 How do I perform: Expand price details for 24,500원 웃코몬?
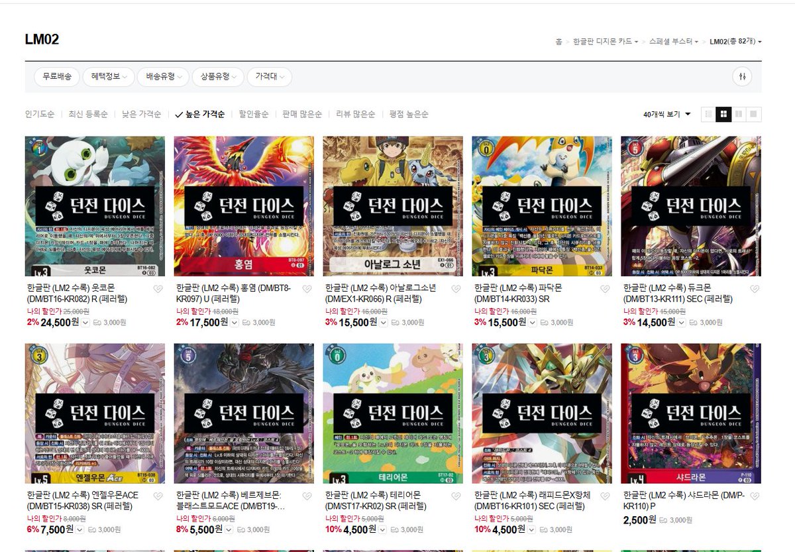pos(84,323)
